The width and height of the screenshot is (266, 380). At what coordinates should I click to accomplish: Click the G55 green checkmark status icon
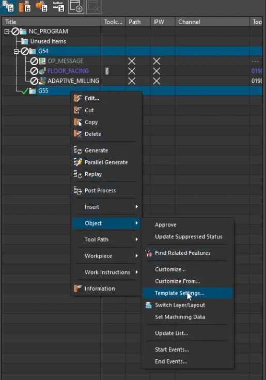click(x=25, y=91)
